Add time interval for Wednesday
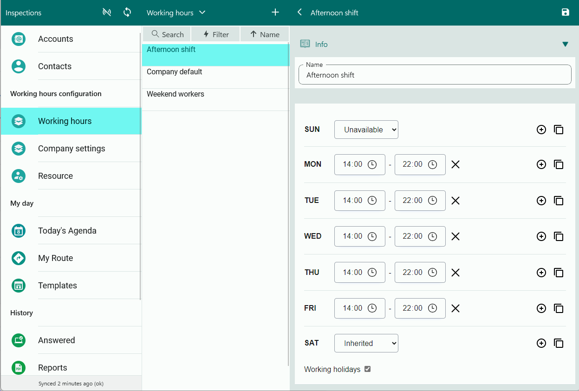Viewport: 579px width, 391px height. [x=541, y=236]
